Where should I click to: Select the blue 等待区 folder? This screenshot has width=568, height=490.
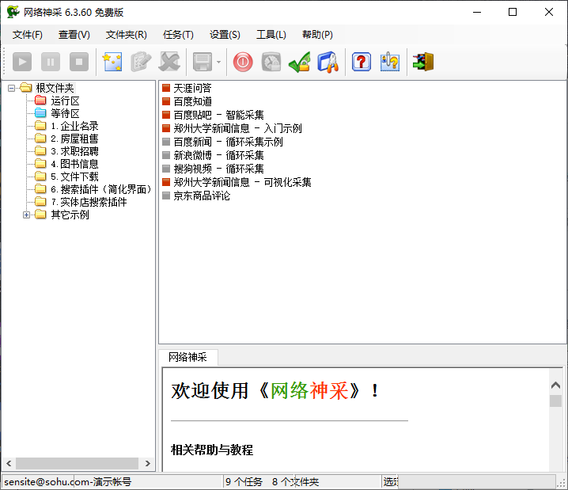[x=65, y=113]
